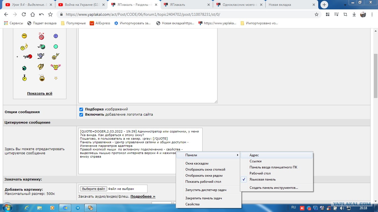Insert the wide-grin laughing orange smiley

42,78
